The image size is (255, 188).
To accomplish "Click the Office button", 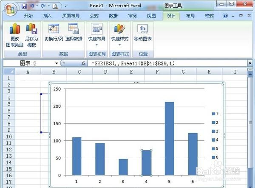I will [x=10, y=9].
